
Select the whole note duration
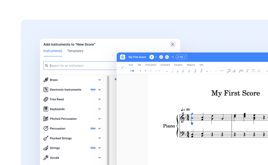[x=167, y=71]
